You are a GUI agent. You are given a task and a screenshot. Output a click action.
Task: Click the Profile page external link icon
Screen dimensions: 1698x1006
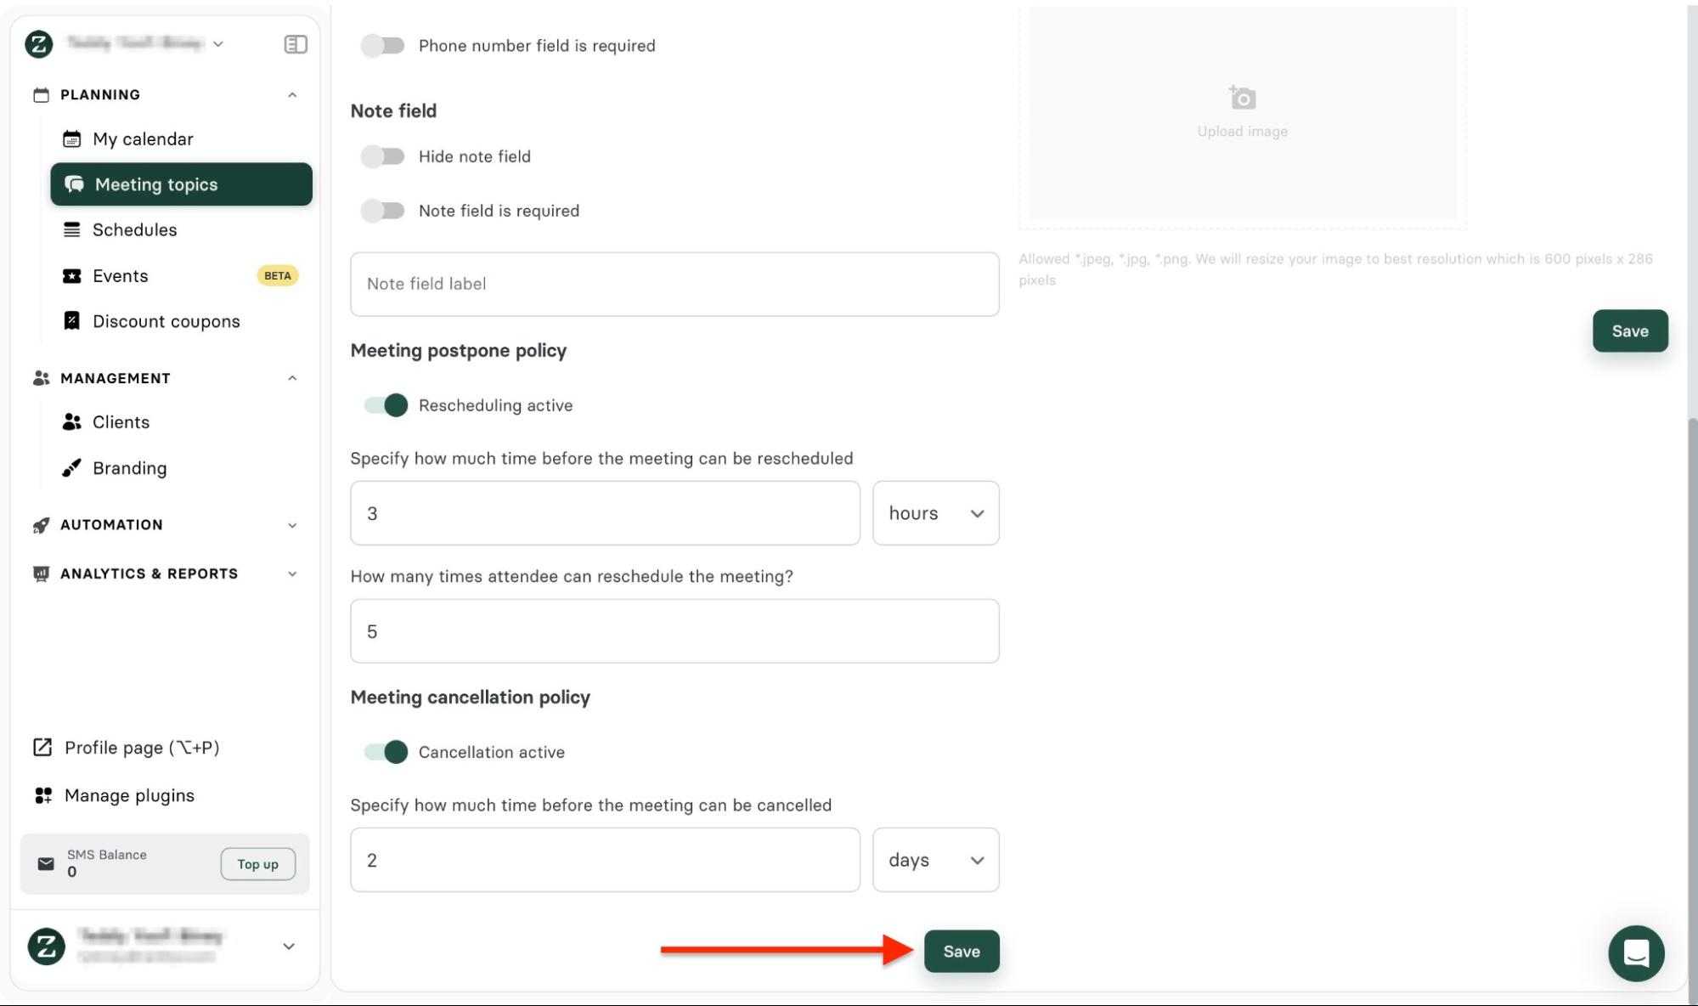(x=42, y=748)
